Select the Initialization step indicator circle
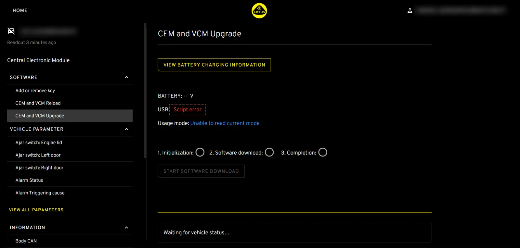 tap(200, 152)
